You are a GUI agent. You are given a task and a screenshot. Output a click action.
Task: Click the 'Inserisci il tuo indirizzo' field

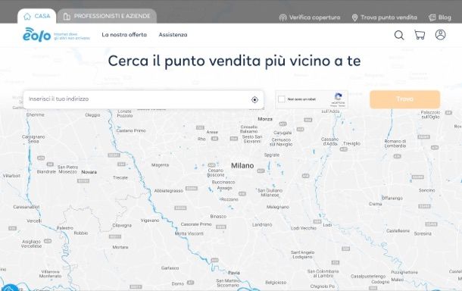coord(143,99)
